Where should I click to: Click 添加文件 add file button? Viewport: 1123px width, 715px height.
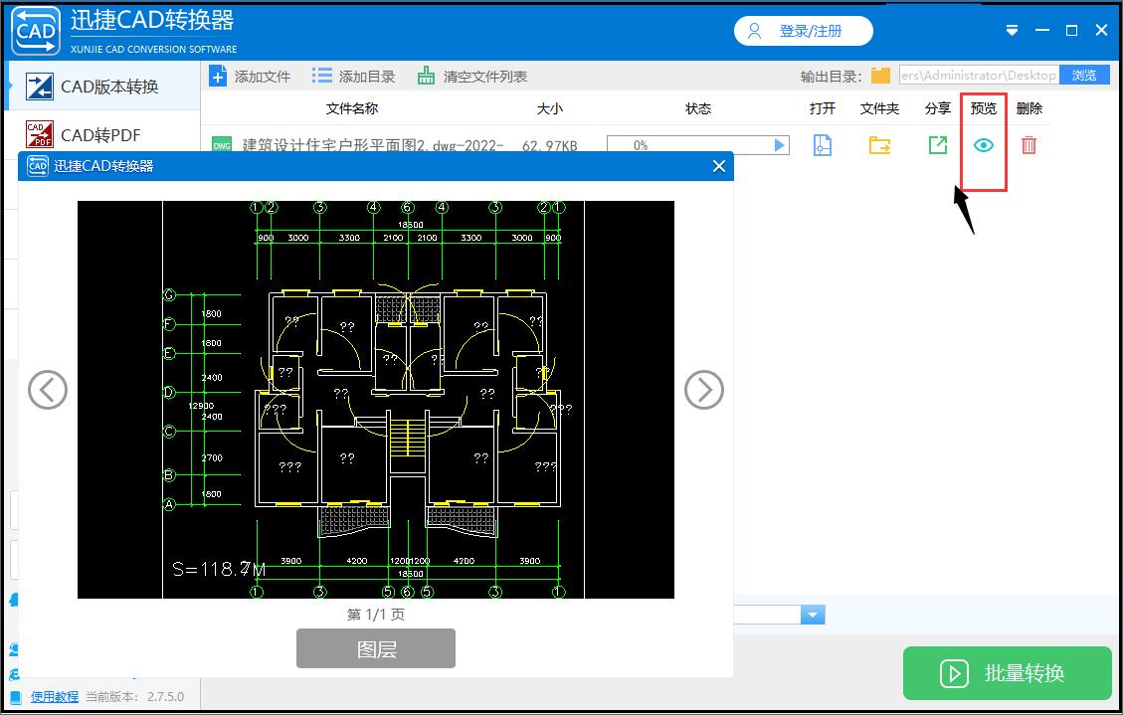click(x=251, y=77)
